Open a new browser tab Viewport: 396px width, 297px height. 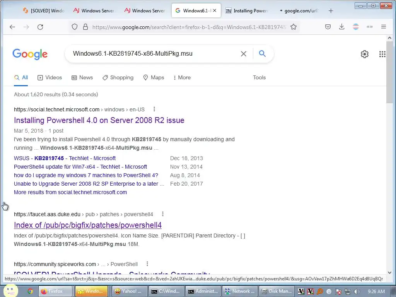331,11
